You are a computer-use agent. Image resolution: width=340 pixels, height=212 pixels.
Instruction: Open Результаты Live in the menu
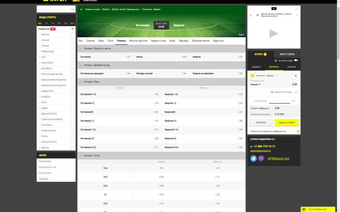point(48,167)
